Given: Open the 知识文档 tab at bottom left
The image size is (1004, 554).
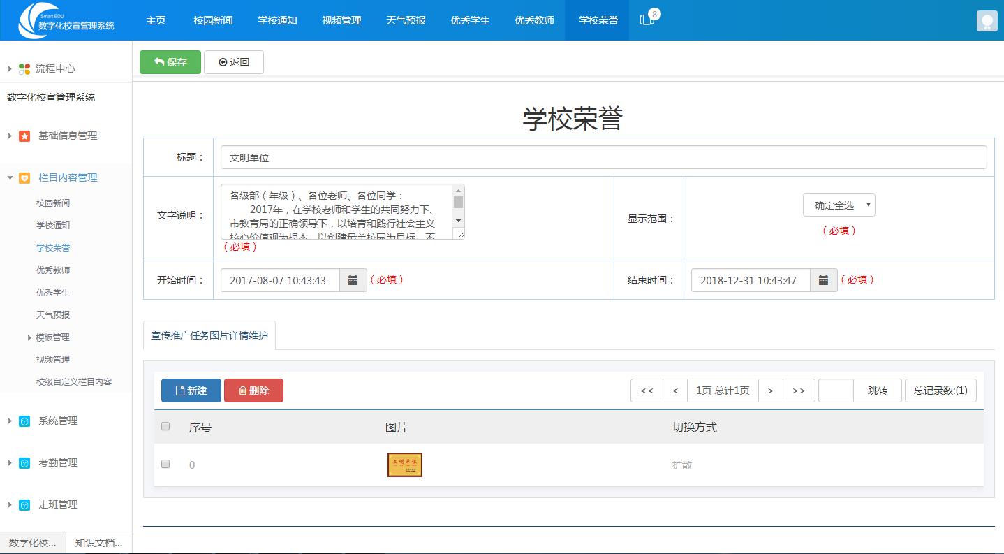Looking at the screenshot, I should [97, 543].
